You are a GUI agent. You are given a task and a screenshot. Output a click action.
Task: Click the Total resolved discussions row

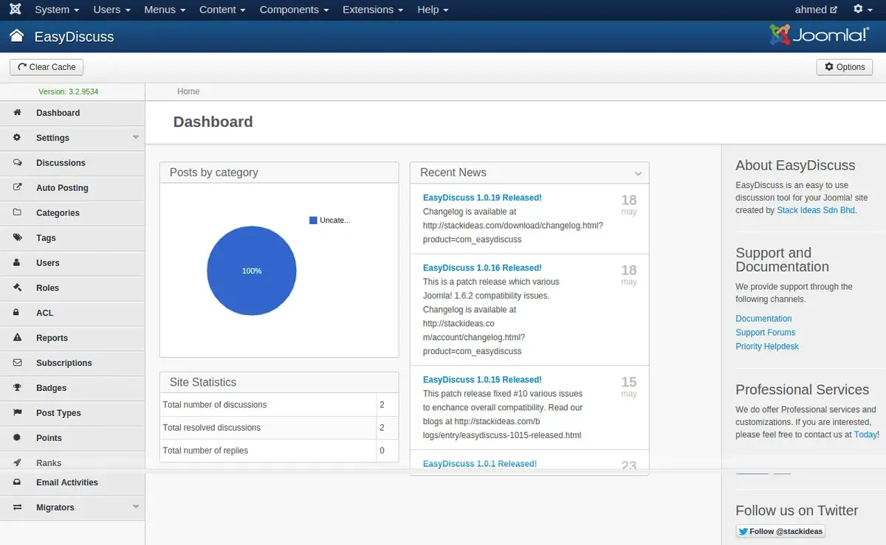coord(279,428)
